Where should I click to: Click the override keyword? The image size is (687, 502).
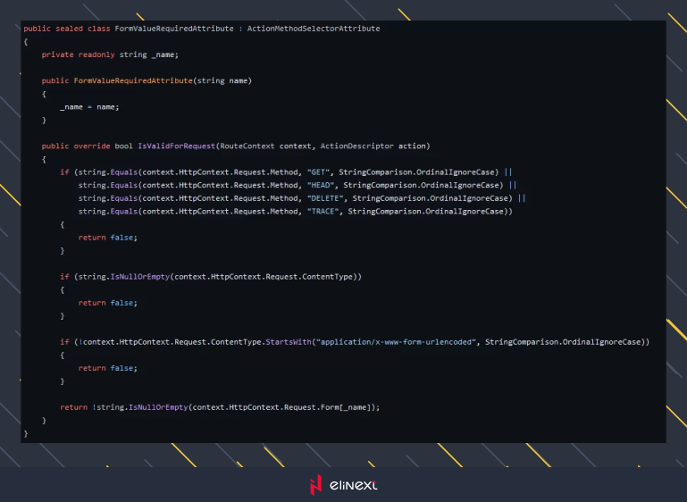[x=94, y=146]
